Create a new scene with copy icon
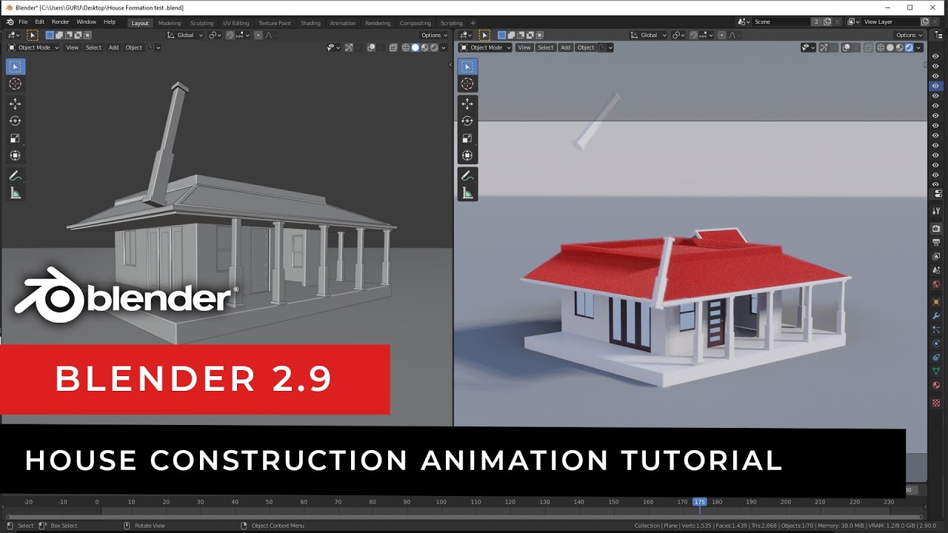 coord(829,22)
